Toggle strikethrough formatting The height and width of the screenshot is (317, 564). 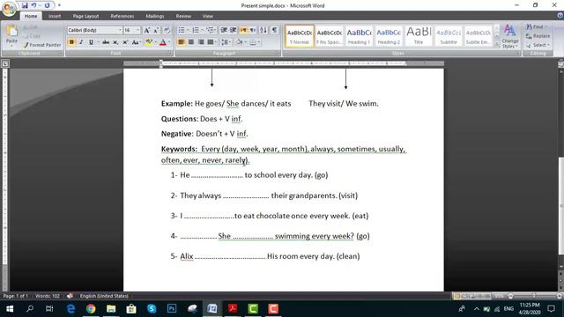[106, 42]
